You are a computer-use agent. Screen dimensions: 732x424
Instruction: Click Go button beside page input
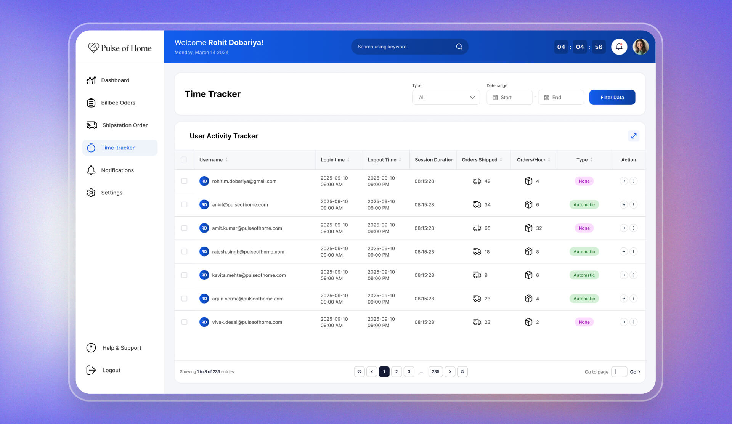point(635,372)
